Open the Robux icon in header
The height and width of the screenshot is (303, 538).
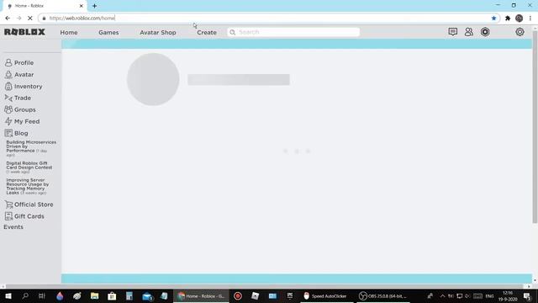(485, 32)
